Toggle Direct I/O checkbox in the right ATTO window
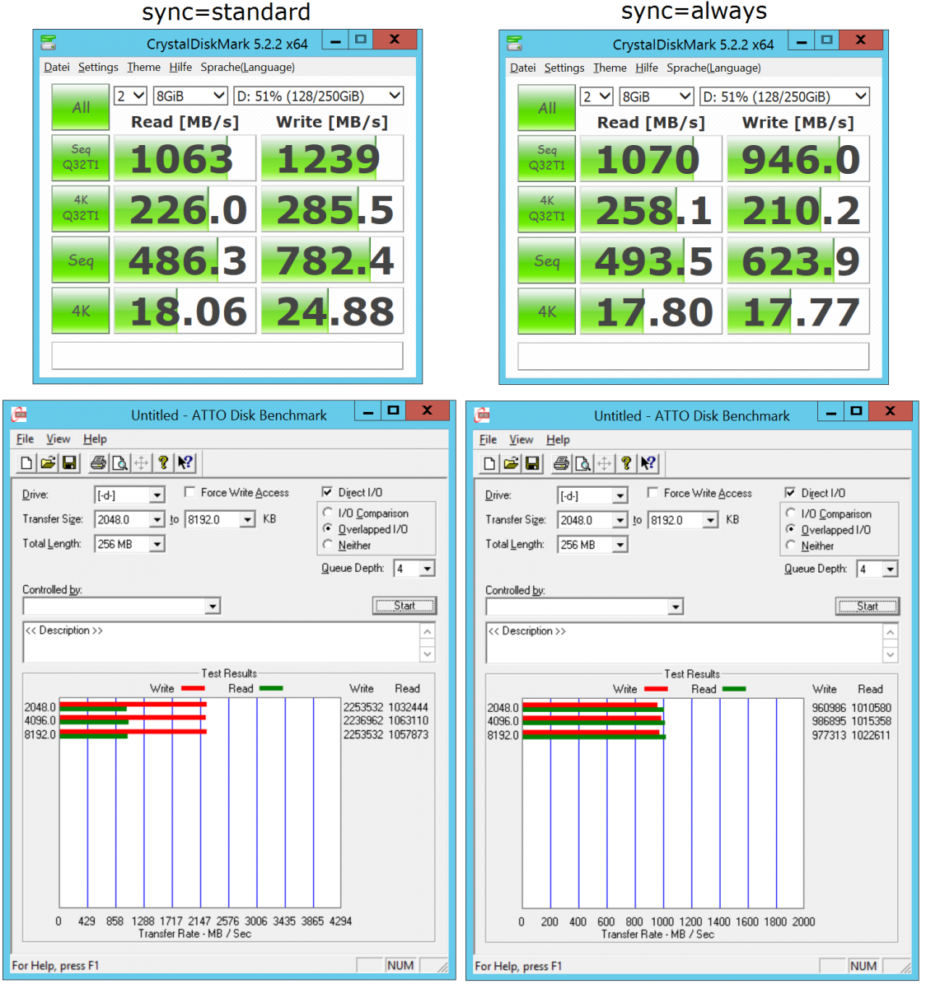926x989 pixels. [790, 493]
